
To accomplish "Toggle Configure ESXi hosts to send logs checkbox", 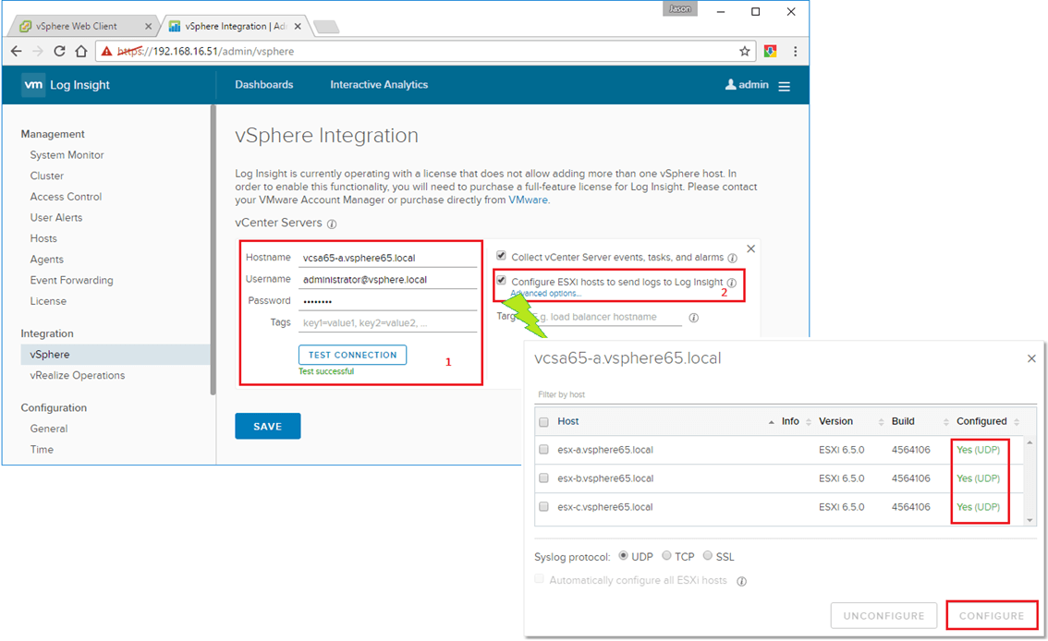I will 501,281.
